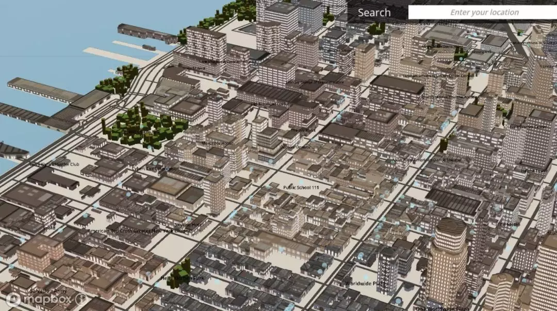
Task: Click the Hearst Tower label
Action: (534, 172)
